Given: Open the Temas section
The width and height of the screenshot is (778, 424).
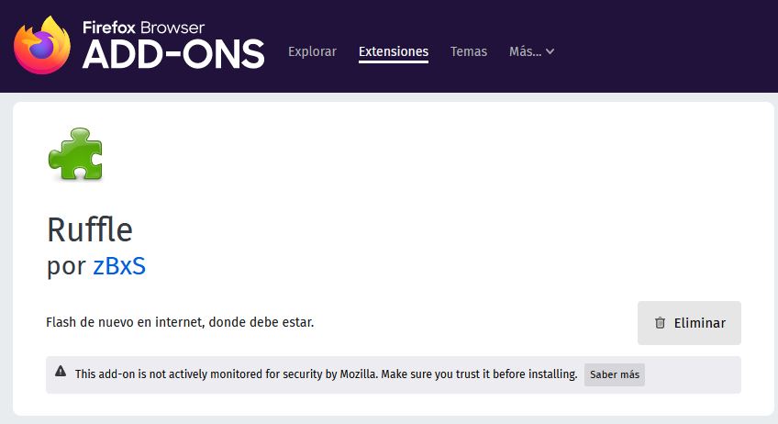Looking at the screenshot, I should pos(469,51).
